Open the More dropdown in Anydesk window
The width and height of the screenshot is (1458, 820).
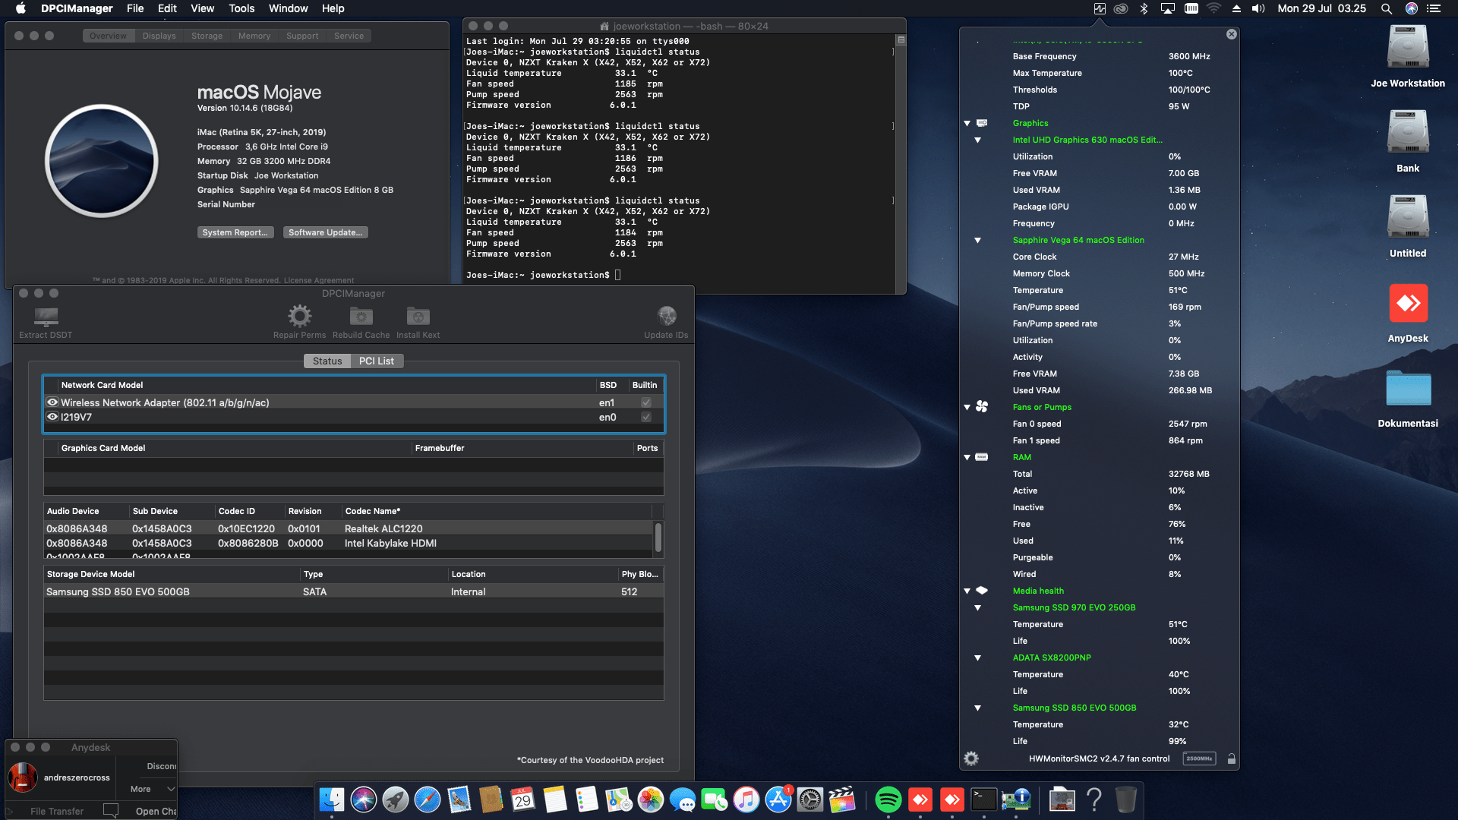[x=152, y=789]
